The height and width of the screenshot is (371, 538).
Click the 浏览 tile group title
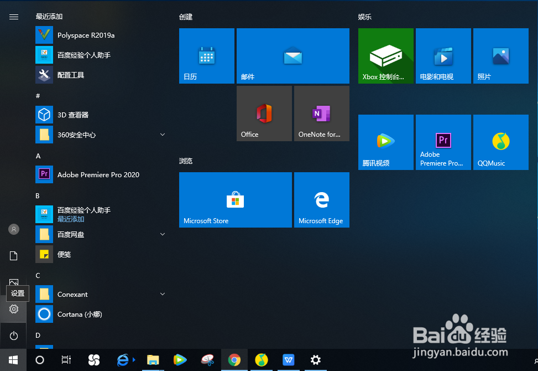[x=186, y=161]
